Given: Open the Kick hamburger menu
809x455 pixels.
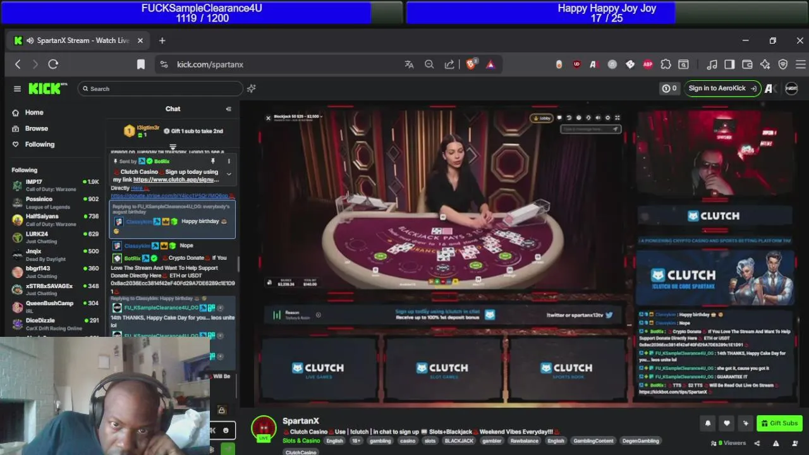Looking at the screenshot, I should click(17, 88).
